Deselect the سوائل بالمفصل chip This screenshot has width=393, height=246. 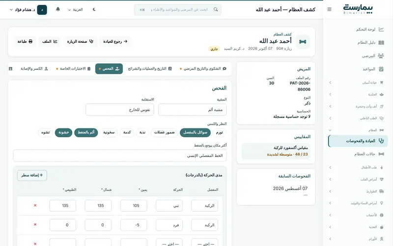195,132
